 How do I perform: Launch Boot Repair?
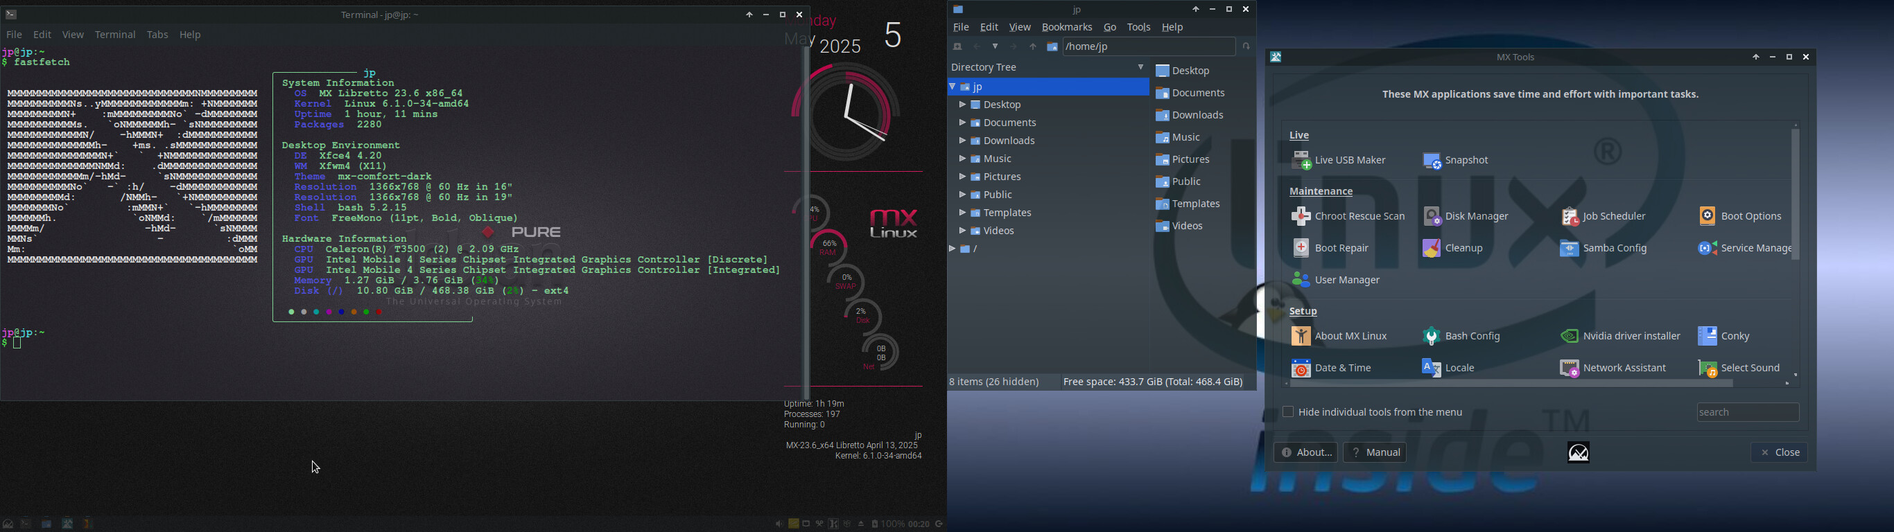point(1331,249)
